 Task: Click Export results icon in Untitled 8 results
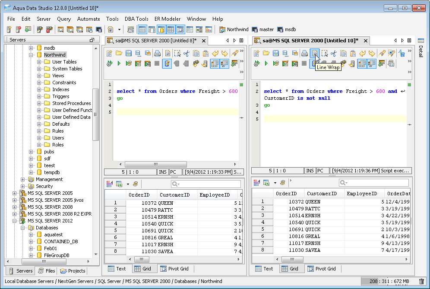click(x=119, y=184)
